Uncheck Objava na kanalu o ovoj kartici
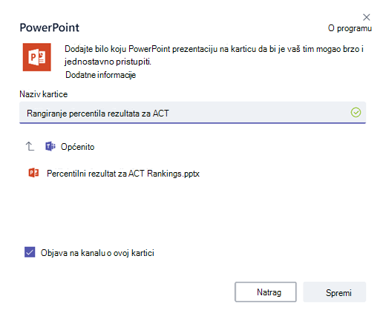Screen dimensions: 386x322 coord(30,252)
